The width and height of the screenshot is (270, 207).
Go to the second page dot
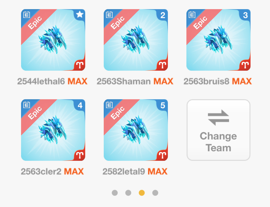128,193
